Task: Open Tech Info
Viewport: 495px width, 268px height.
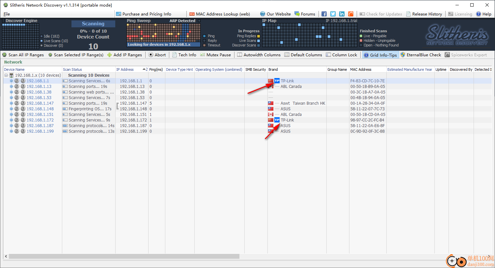Action: point(184,55)
